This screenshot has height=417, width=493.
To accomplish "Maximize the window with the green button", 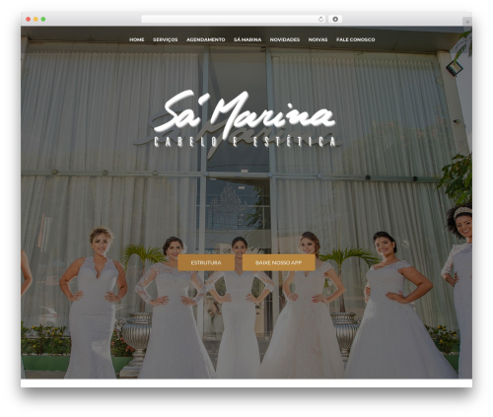I will click(x=43, y=19).
